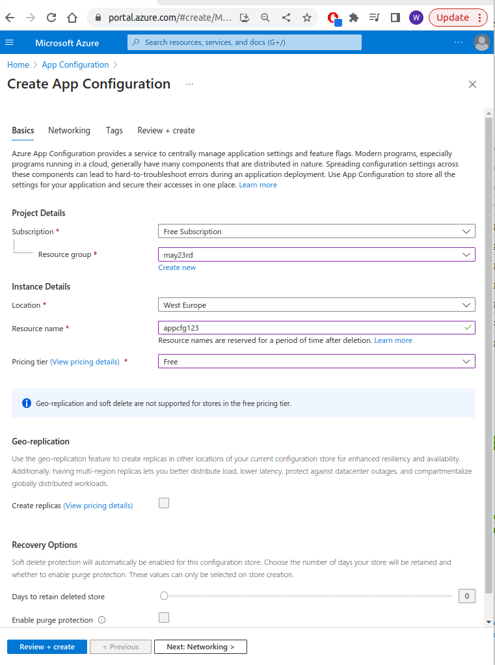Screen dimensions: 495x665
Task: Click the Home breadcrumb link
Action: pyautogui.click(x=18, y=65)
